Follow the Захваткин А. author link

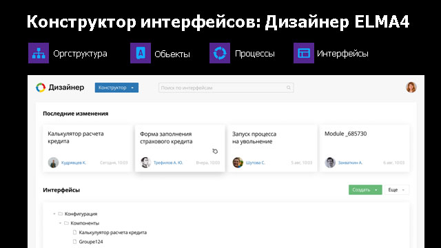point(350,163)
